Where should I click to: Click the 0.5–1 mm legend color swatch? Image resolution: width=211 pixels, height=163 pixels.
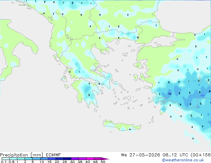click(x=13, y=159)
